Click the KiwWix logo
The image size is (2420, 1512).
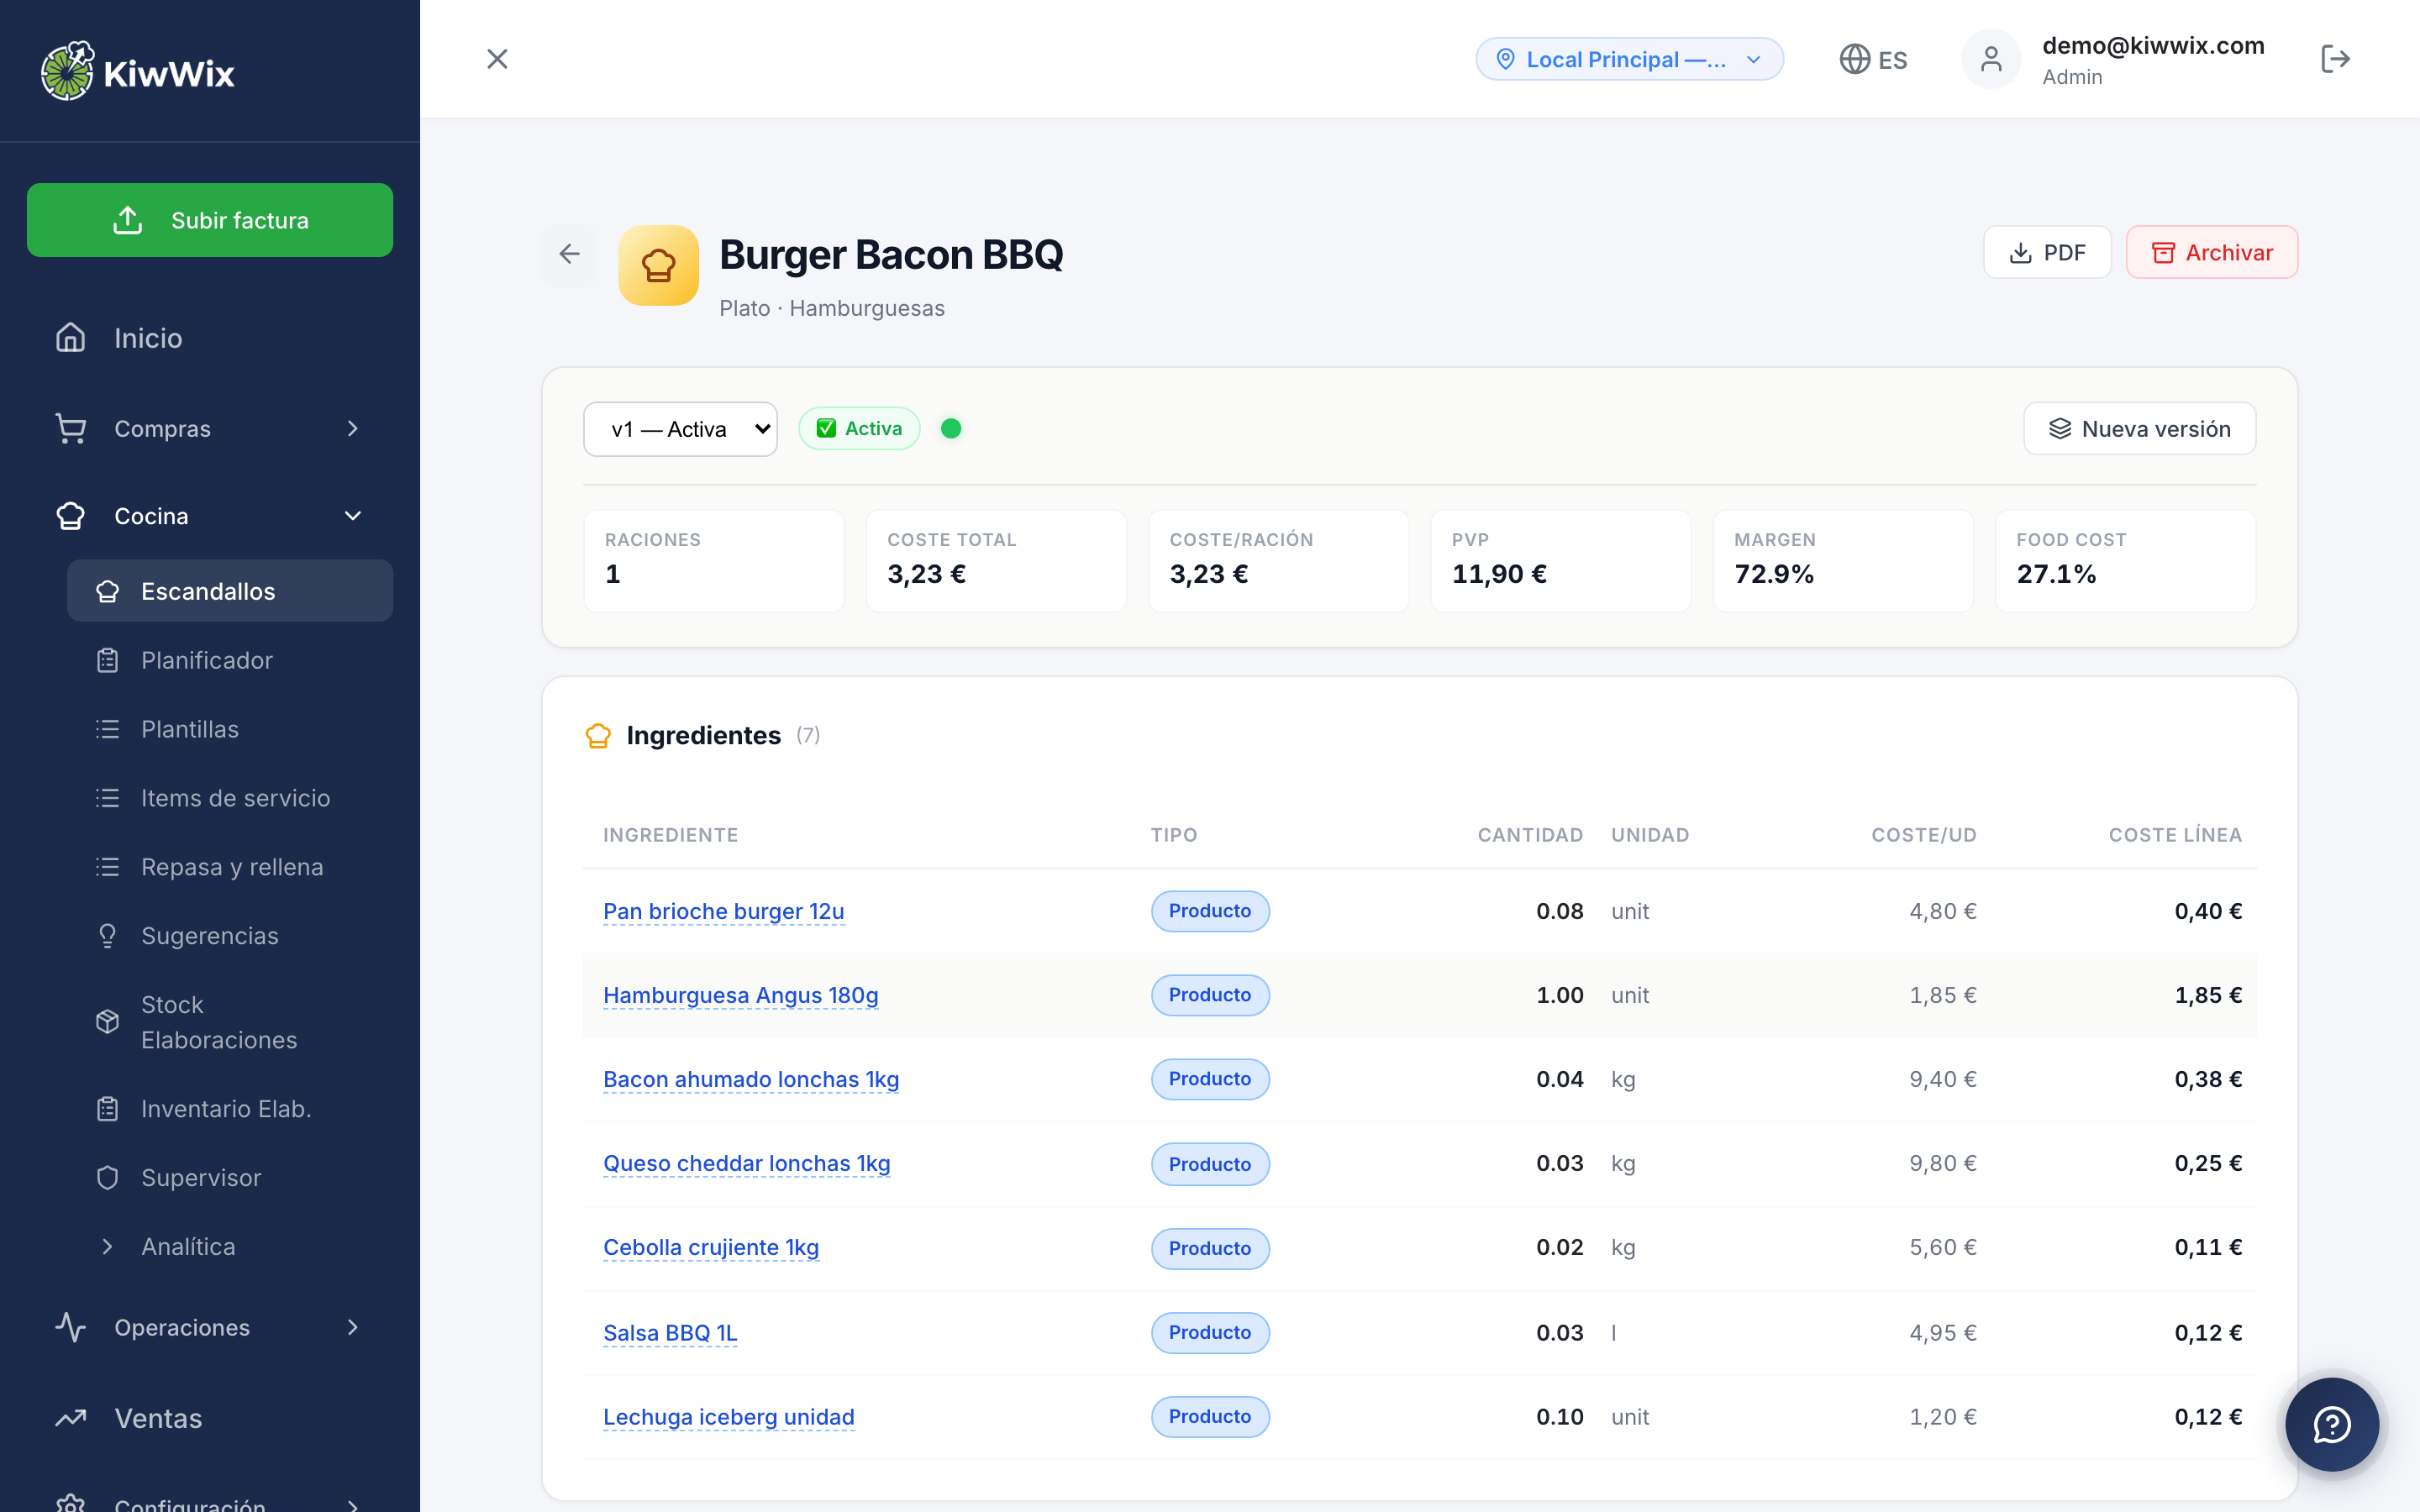(138, 72)
